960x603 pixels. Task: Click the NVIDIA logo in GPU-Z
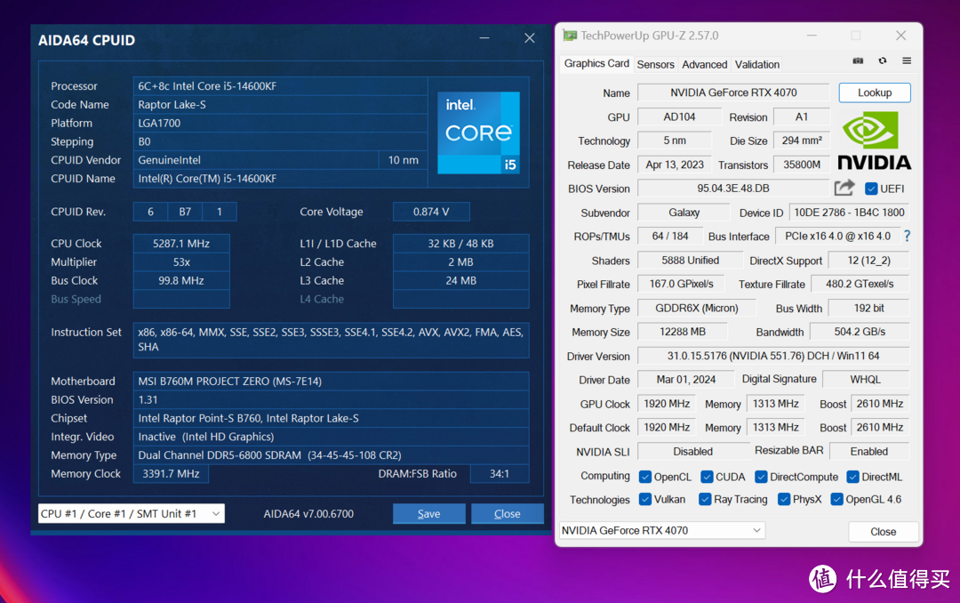pos(875,141)
